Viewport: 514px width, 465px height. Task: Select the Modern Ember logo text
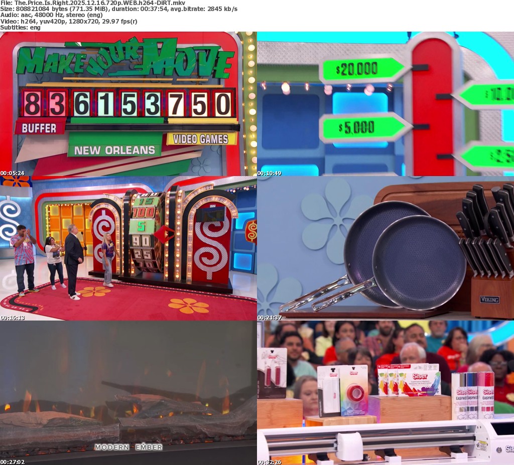[x=128, y=447]
